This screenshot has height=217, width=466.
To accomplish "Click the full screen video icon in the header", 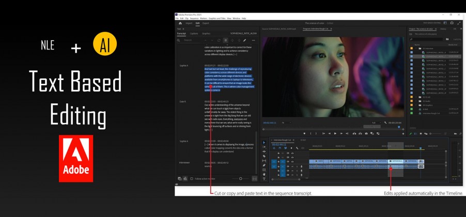I will [x=459, y=23].
